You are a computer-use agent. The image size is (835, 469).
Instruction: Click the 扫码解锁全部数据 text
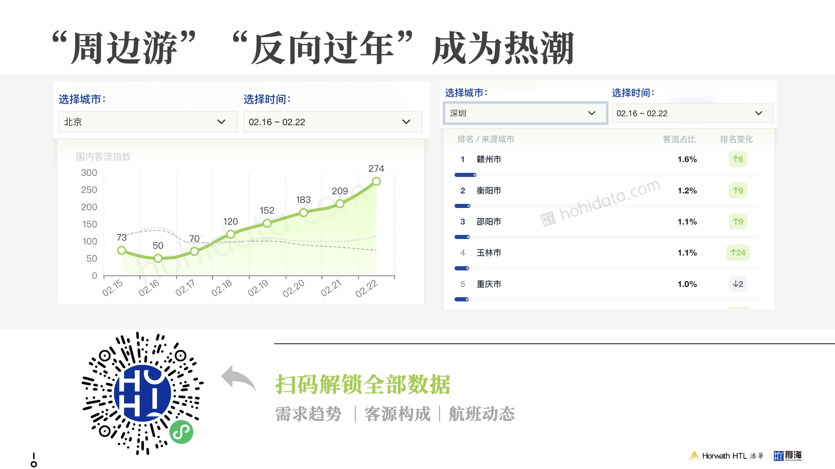coord(363,384)
